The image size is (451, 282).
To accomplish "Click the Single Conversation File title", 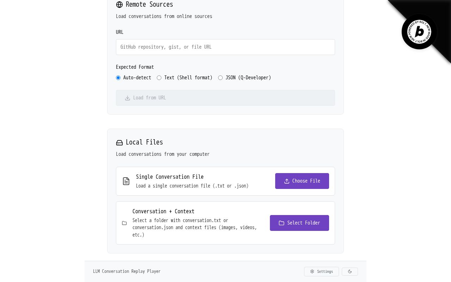I will click(170, 177).
